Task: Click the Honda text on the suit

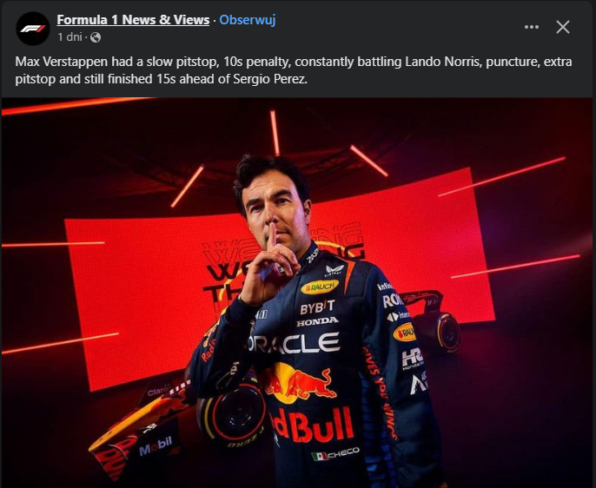Action: click(x=317, y=322)
